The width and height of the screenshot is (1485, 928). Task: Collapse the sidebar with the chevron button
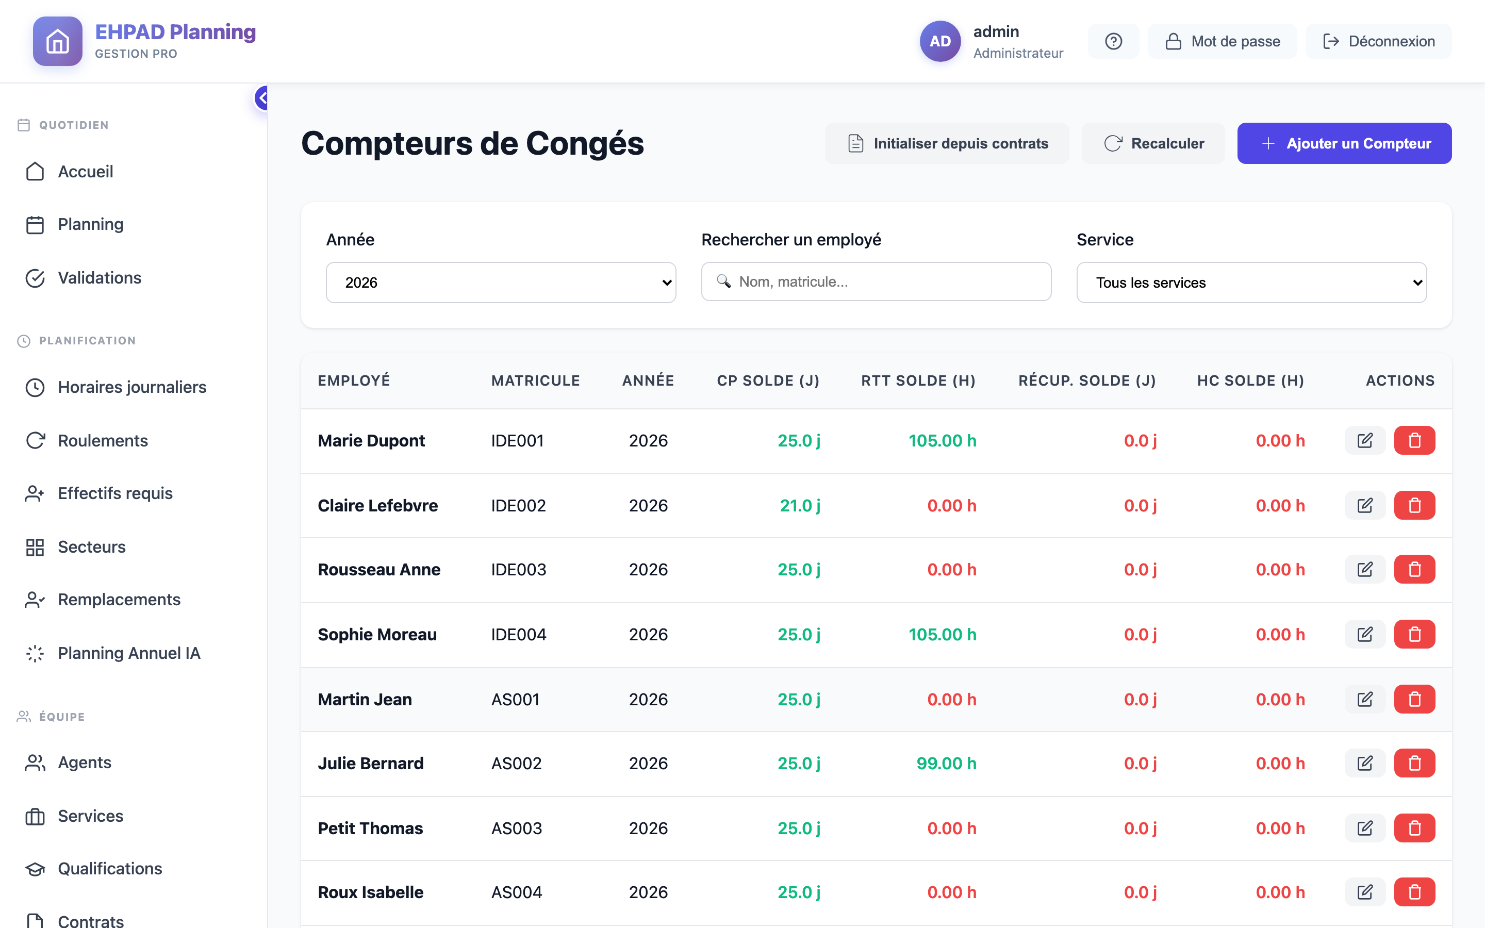(262, 98)
